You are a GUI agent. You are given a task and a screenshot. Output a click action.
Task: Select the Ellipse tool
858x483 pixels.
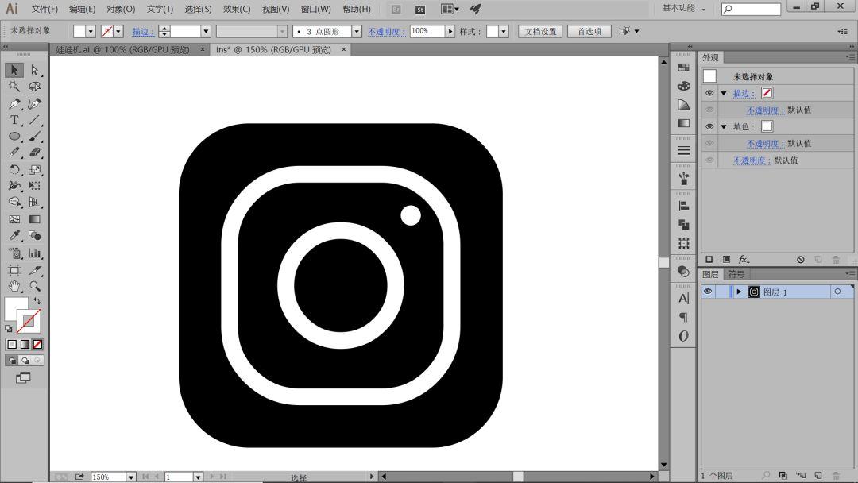(x=14, y=136)
